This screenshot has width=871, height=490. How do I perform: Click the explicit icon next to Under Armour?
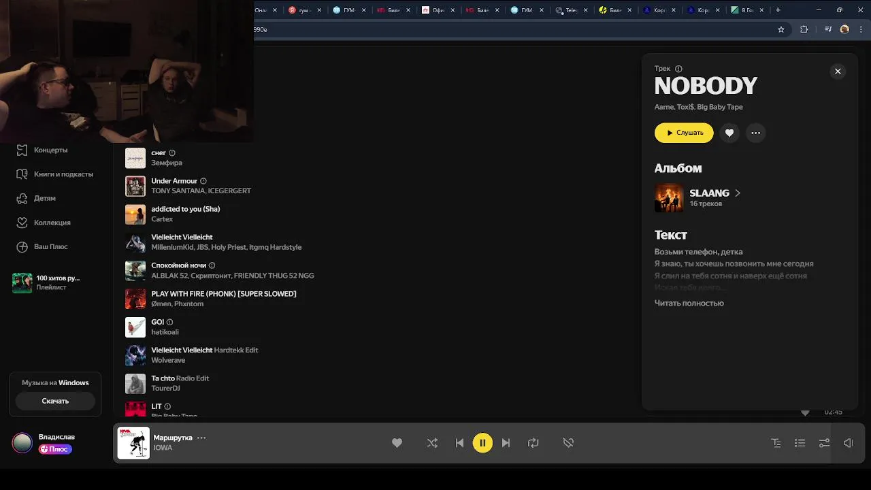click(x=203, y=181)
